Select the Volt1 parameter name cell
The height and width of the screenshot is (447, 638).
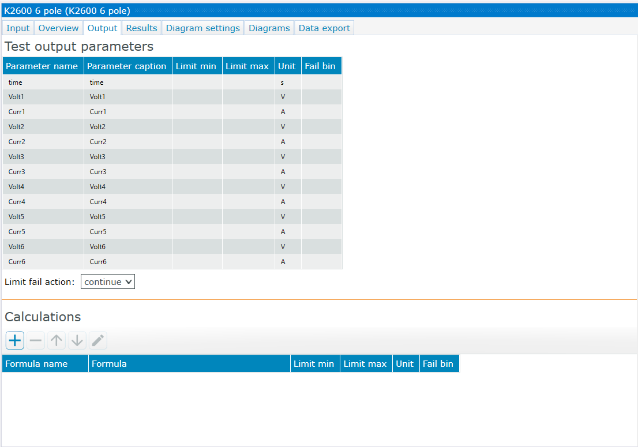43,97
